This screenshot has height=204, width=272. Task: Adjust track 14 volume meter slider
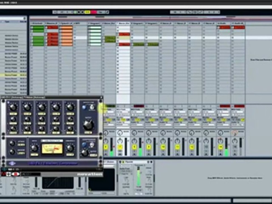(x=226, y=147)
